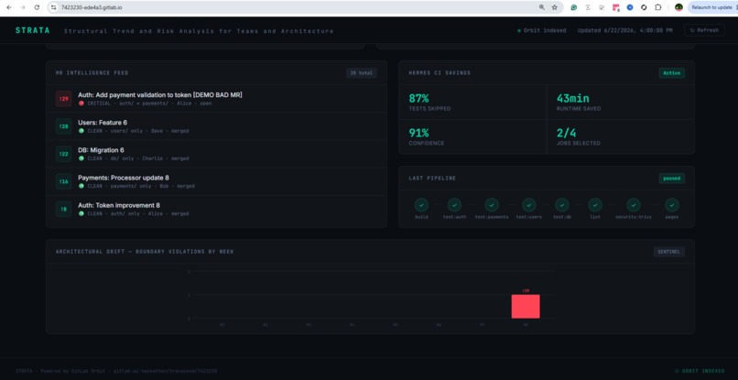Open the 'DB: Migration 6' merge request
Image resolution: width=738 pixels, height=380 pixels.
pos(102,150)
